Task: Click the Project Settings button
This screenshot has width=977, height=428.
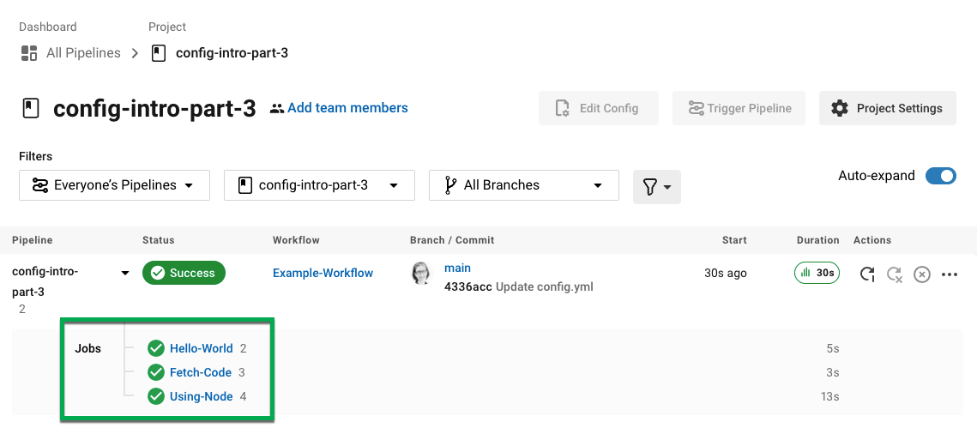Action: [x=887, y=108]
